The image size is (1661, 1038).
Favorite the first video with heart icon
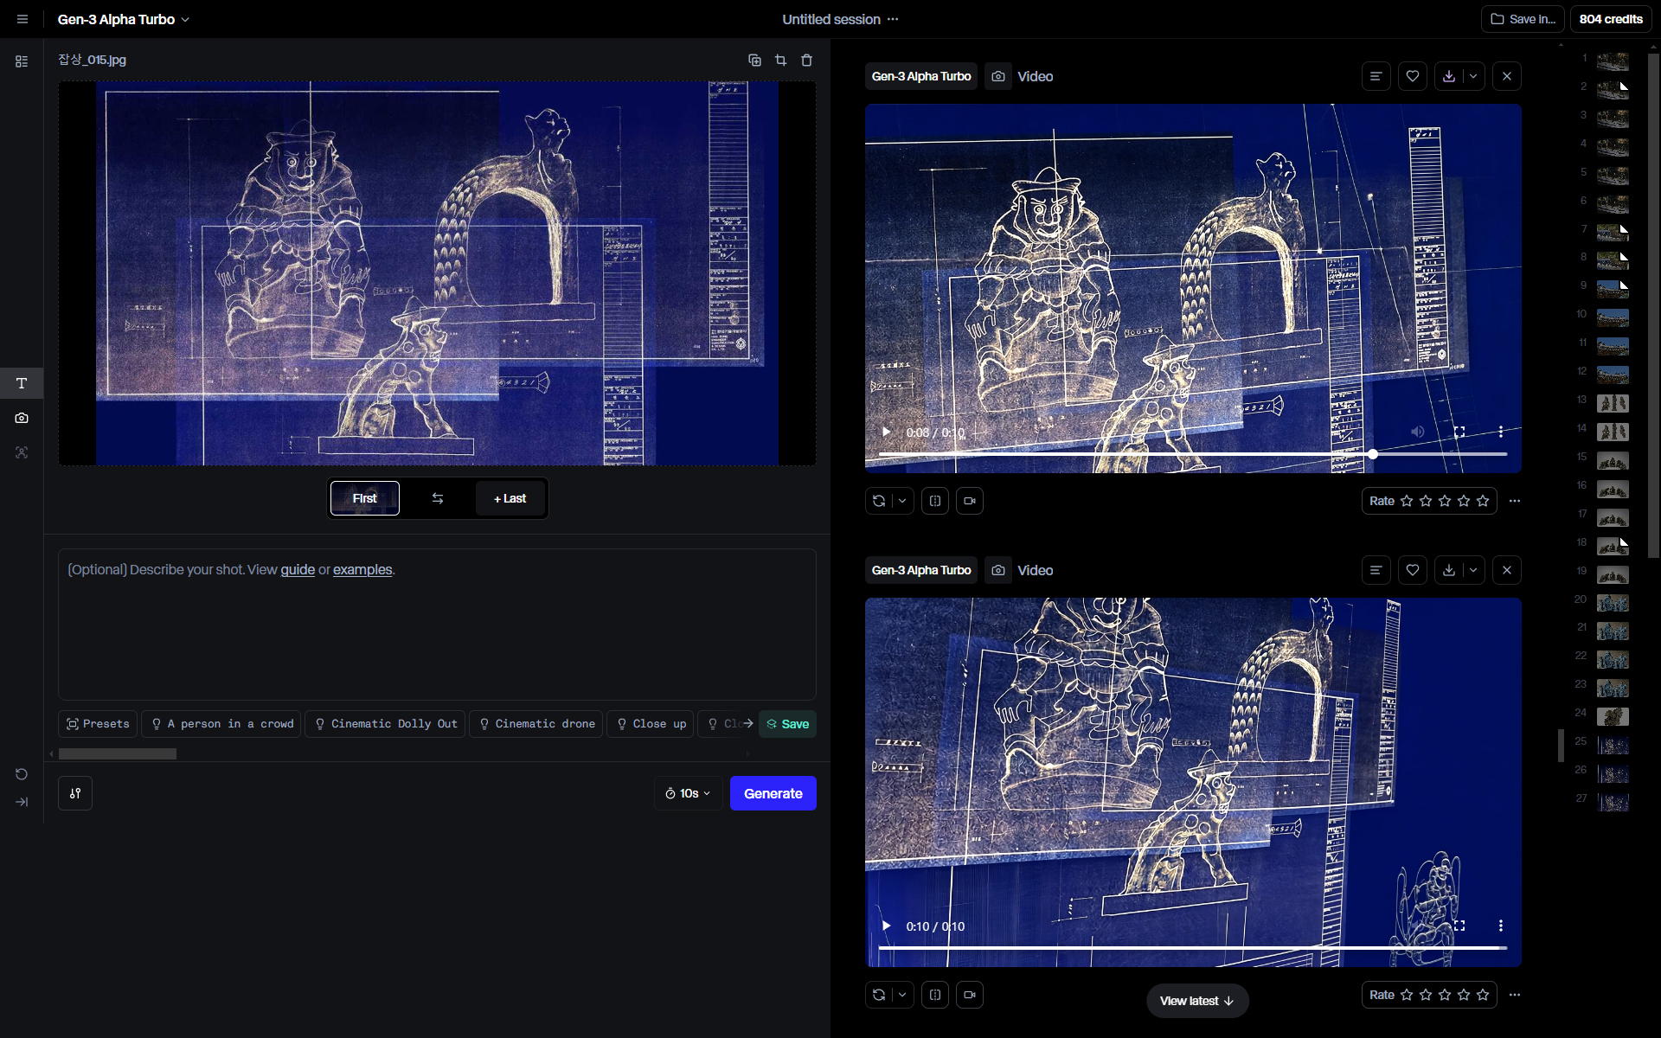(x=1412, y=76)
